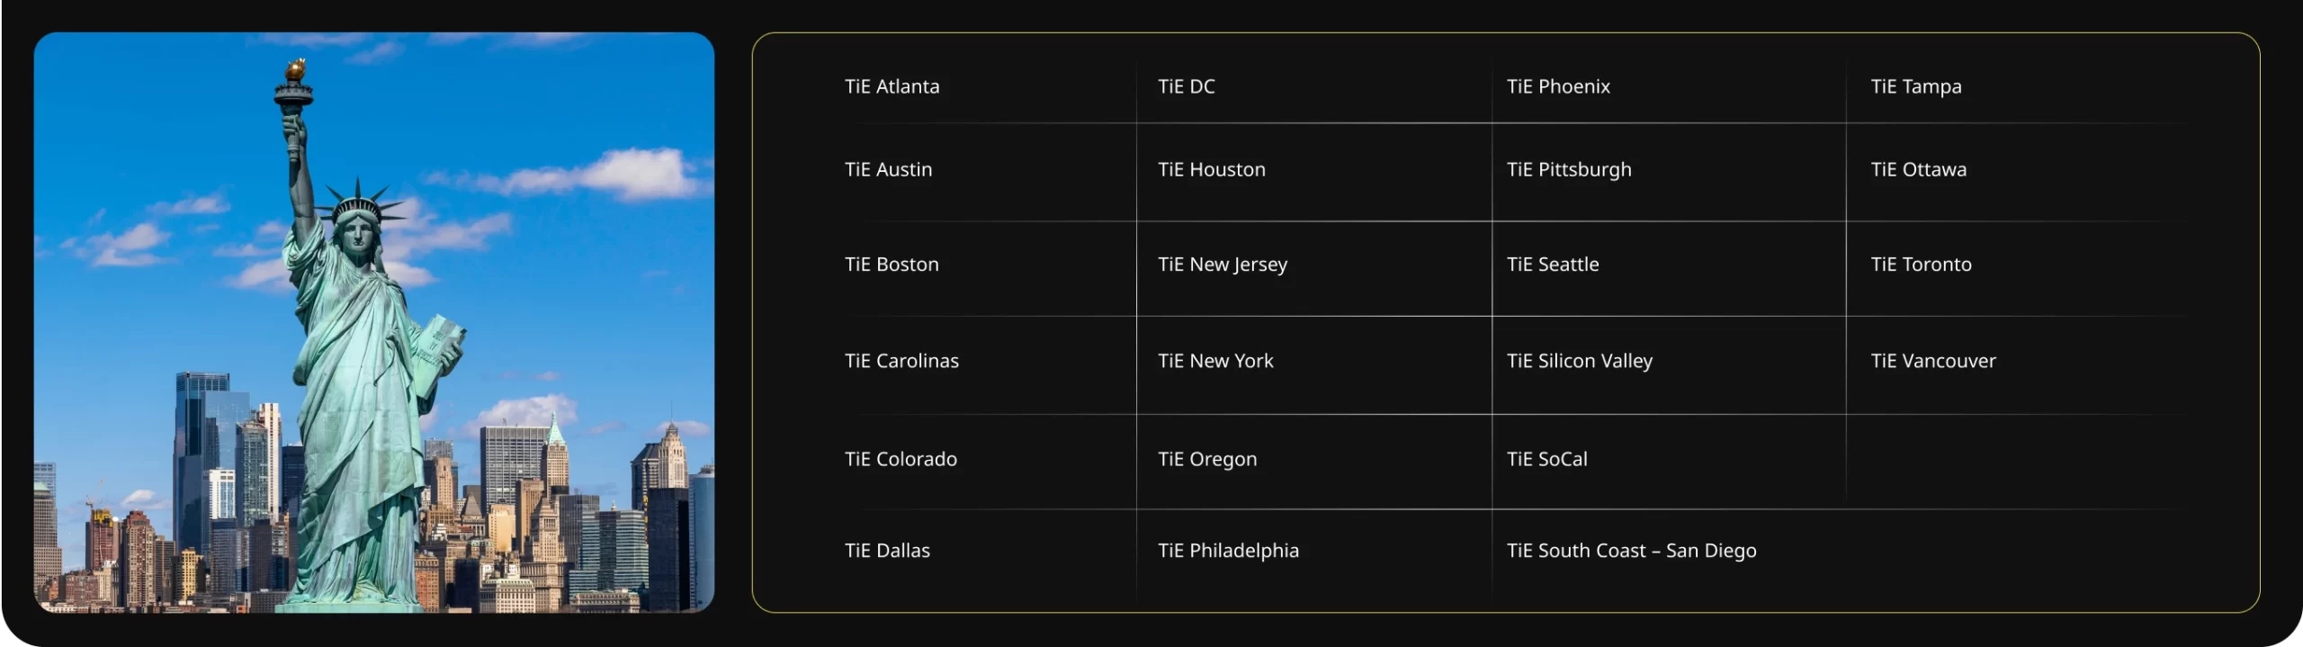
Task: Open TiE Carolinas chapter page
Action: tap(901, 360)
